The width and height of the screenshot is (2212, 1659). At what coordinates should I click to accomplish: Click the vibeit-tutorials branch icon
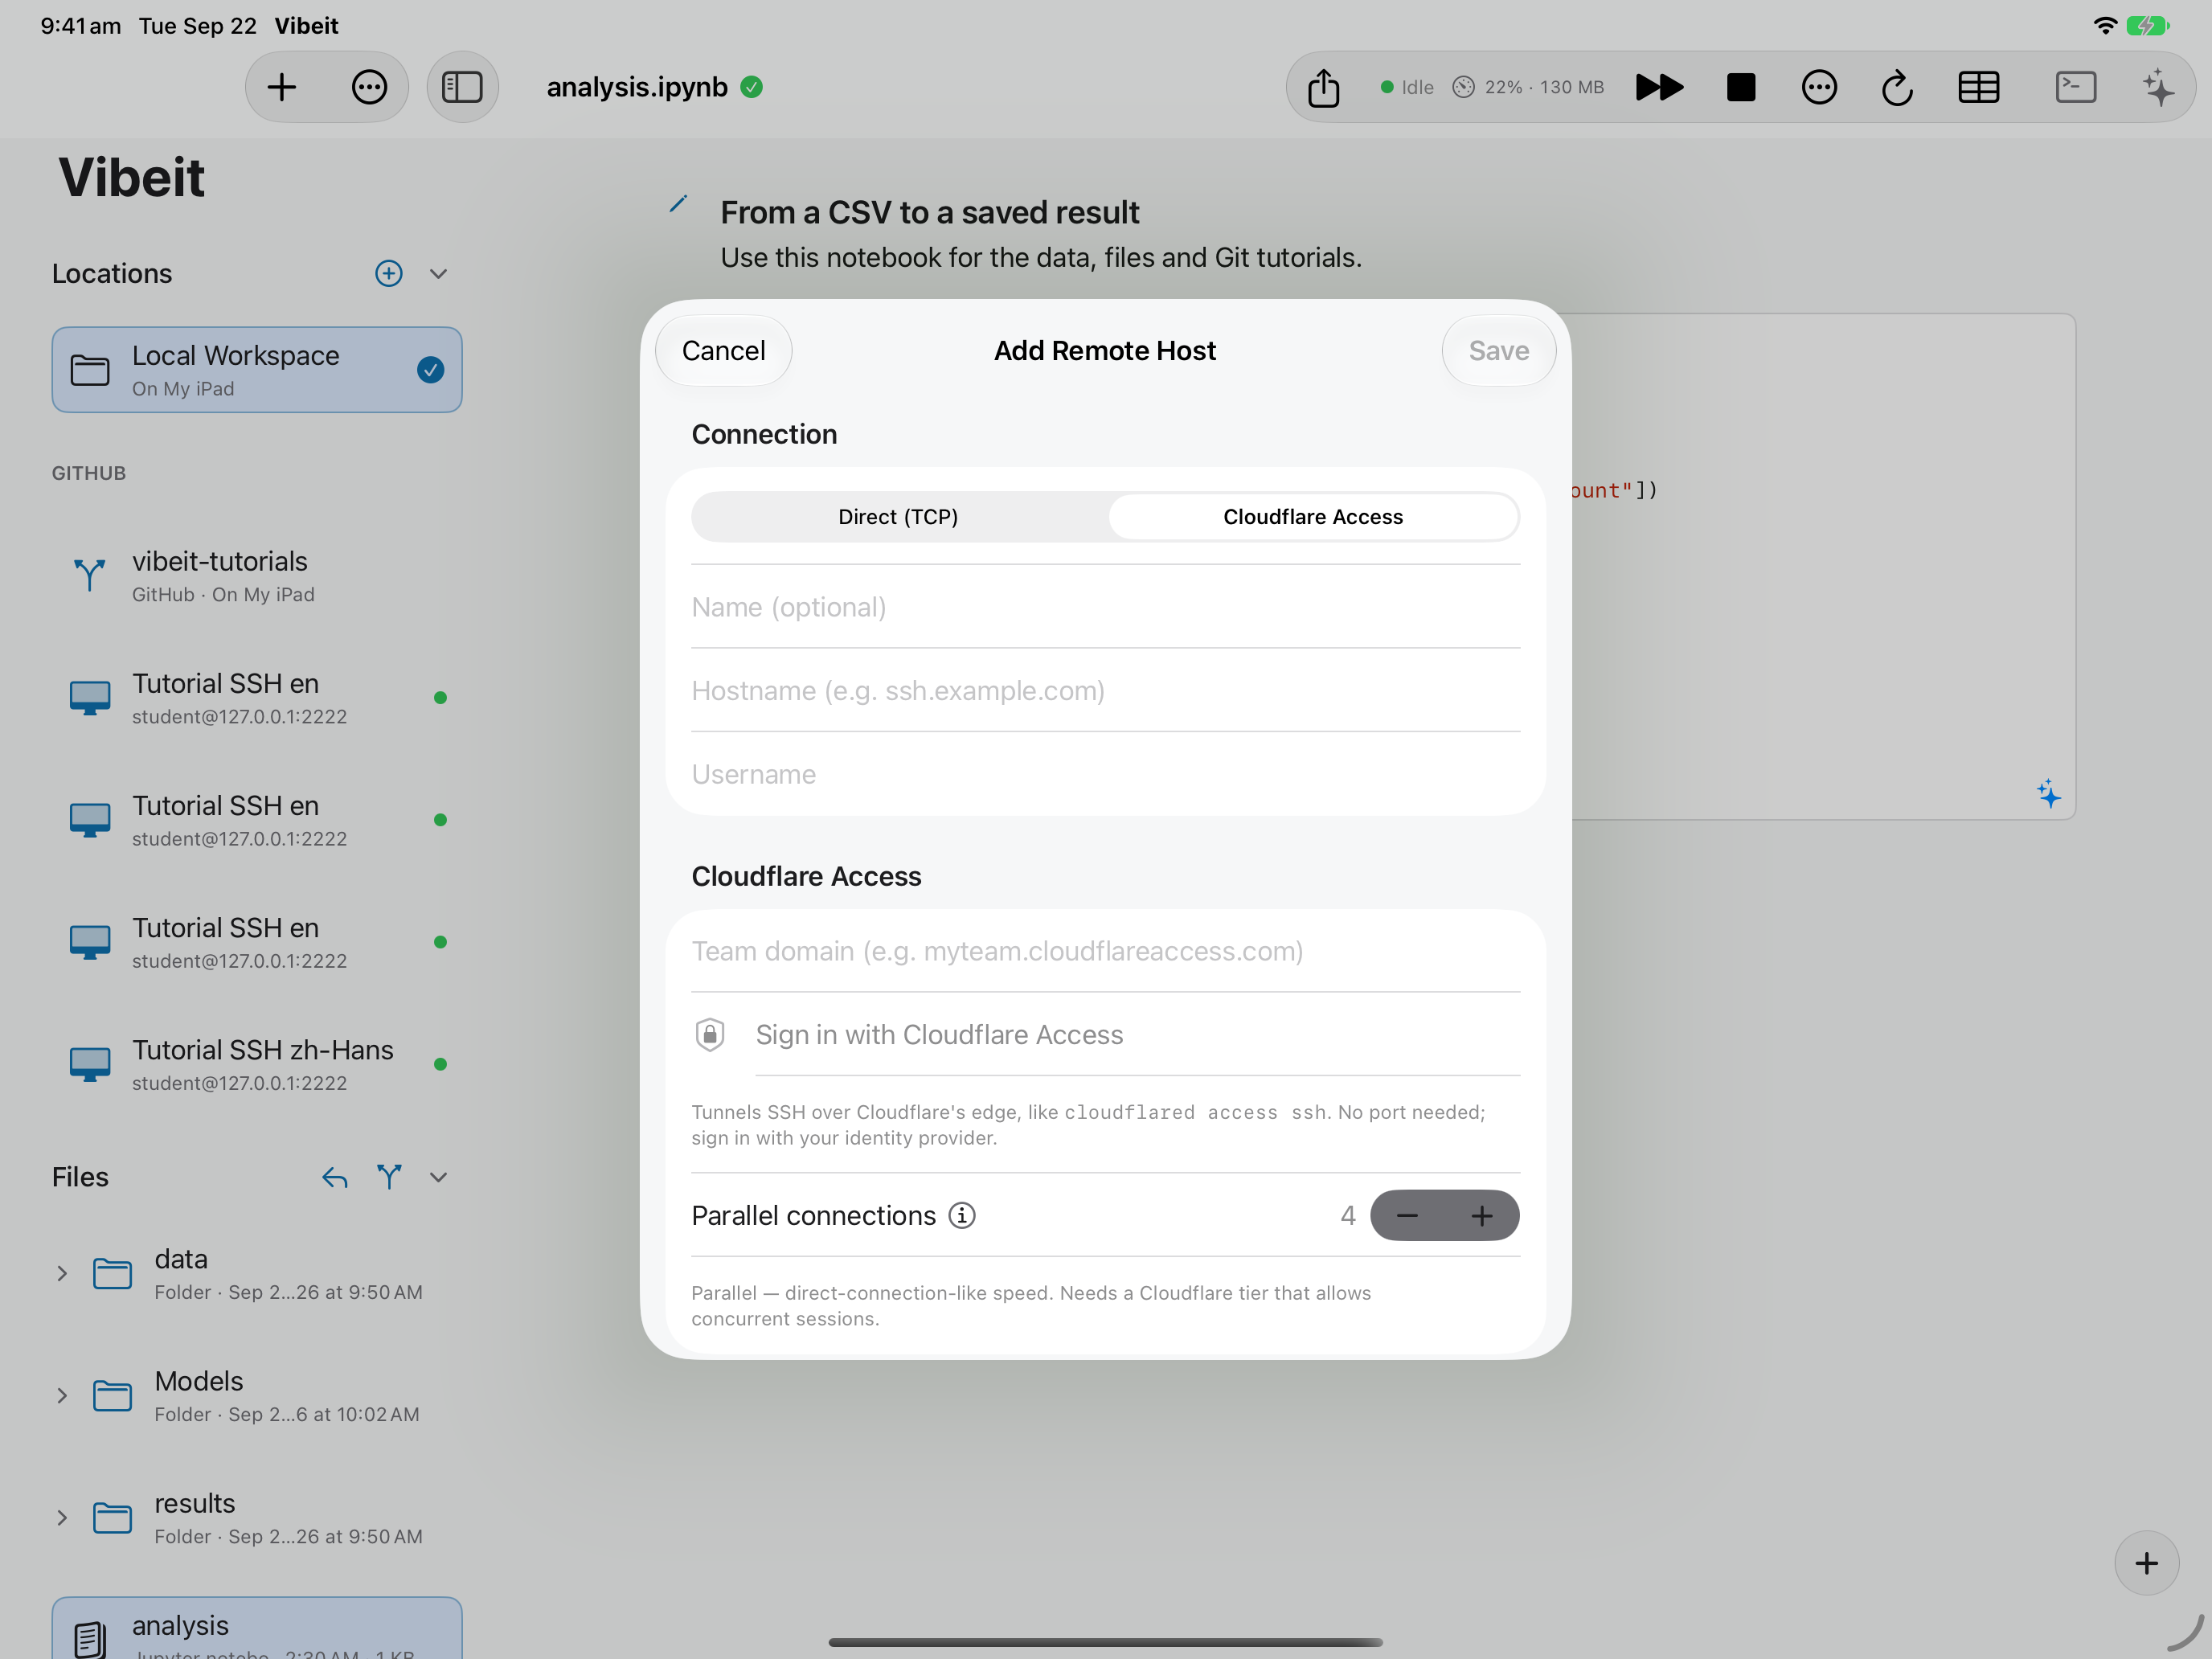[90, 575]
